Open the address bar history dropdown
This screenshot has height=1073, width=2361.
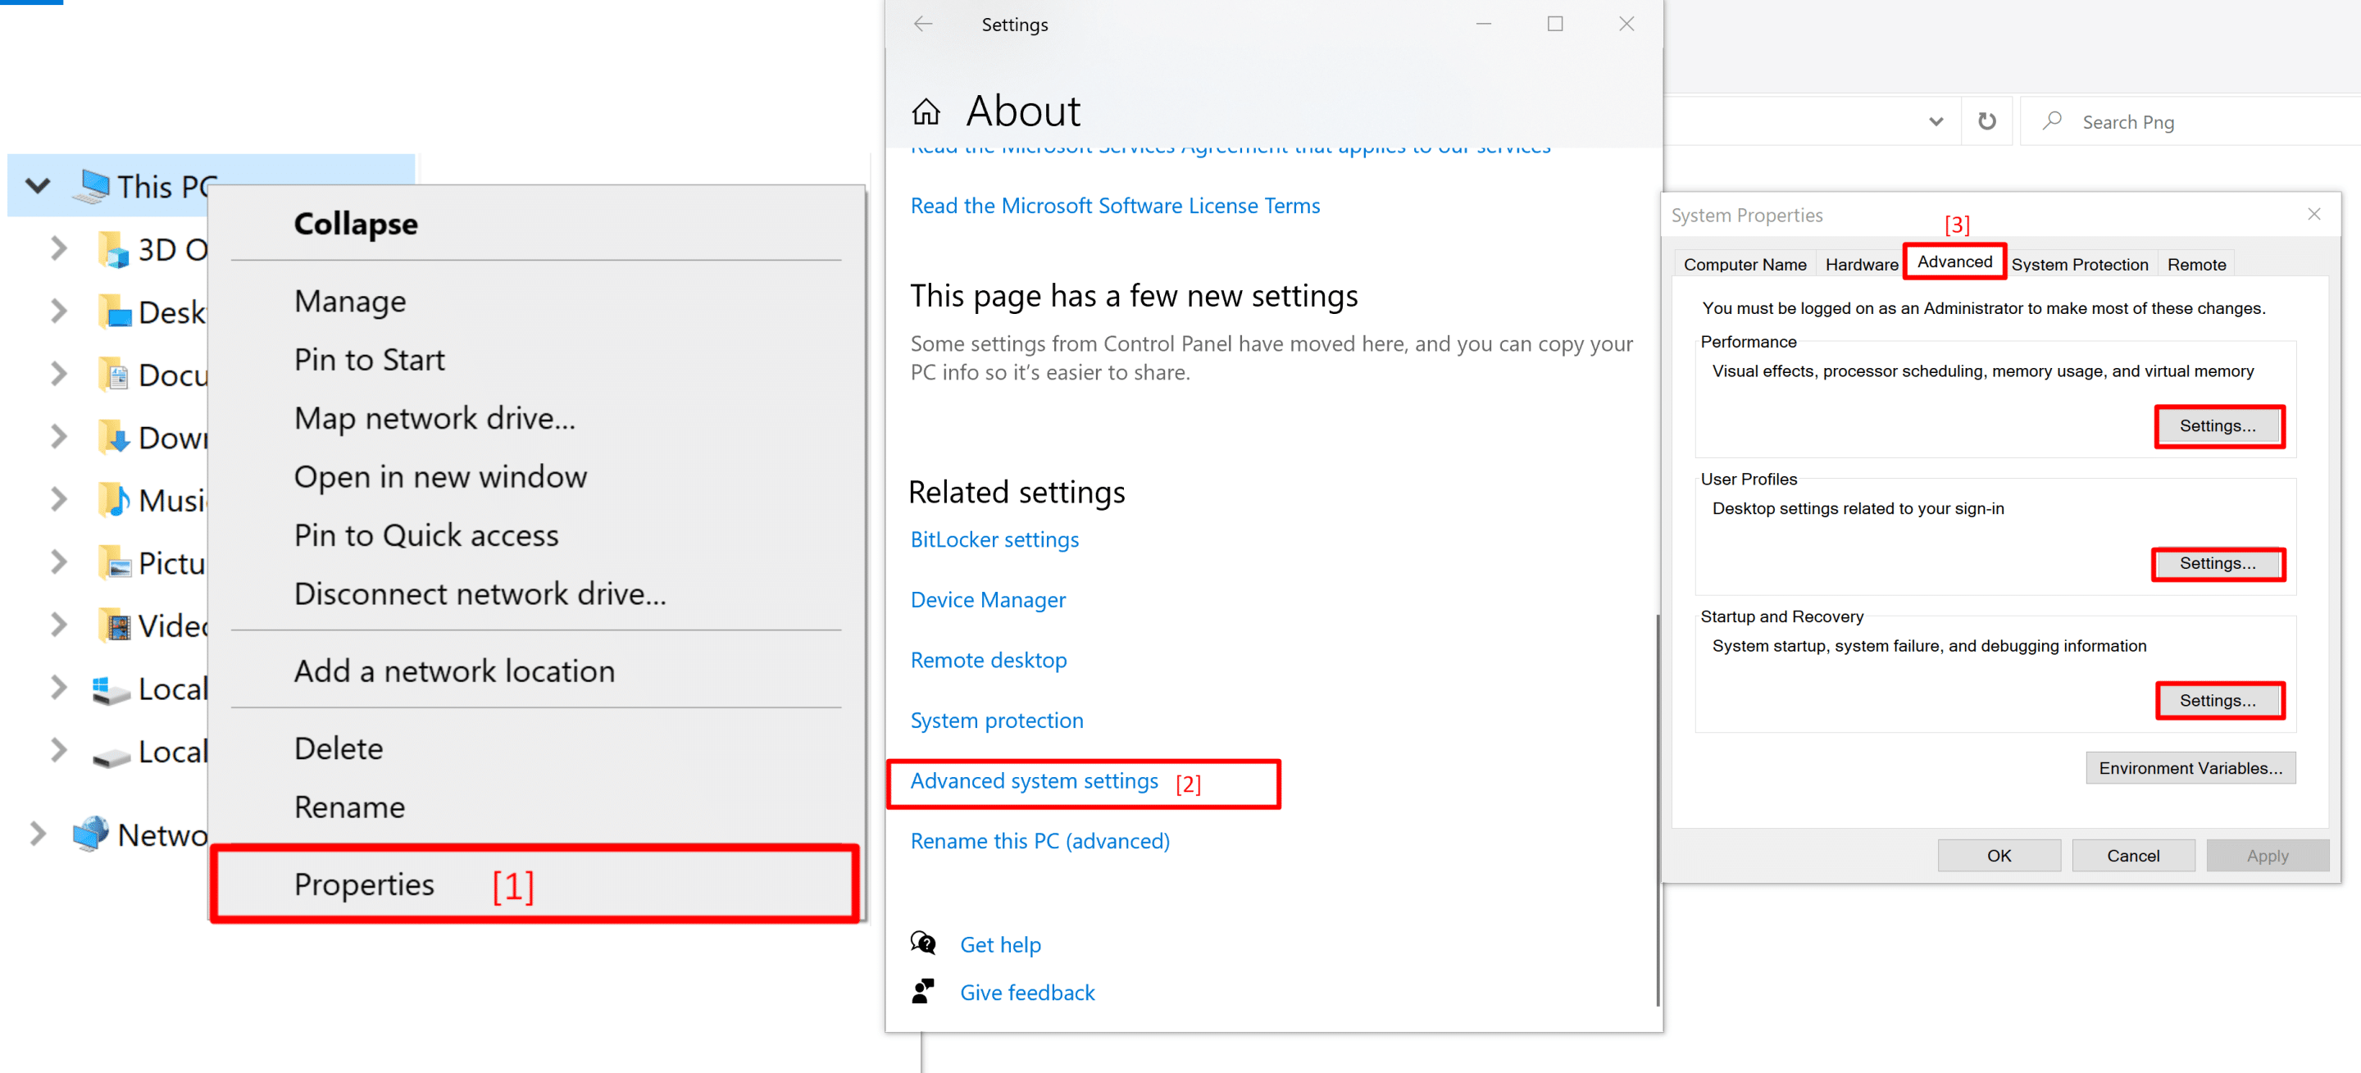tap(1936, 122)
